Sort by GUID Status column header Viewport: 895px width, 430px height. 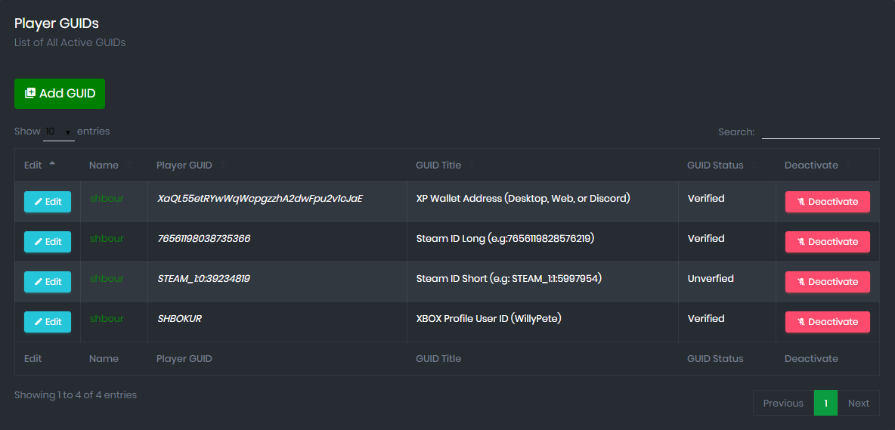[x=715, y=166]
